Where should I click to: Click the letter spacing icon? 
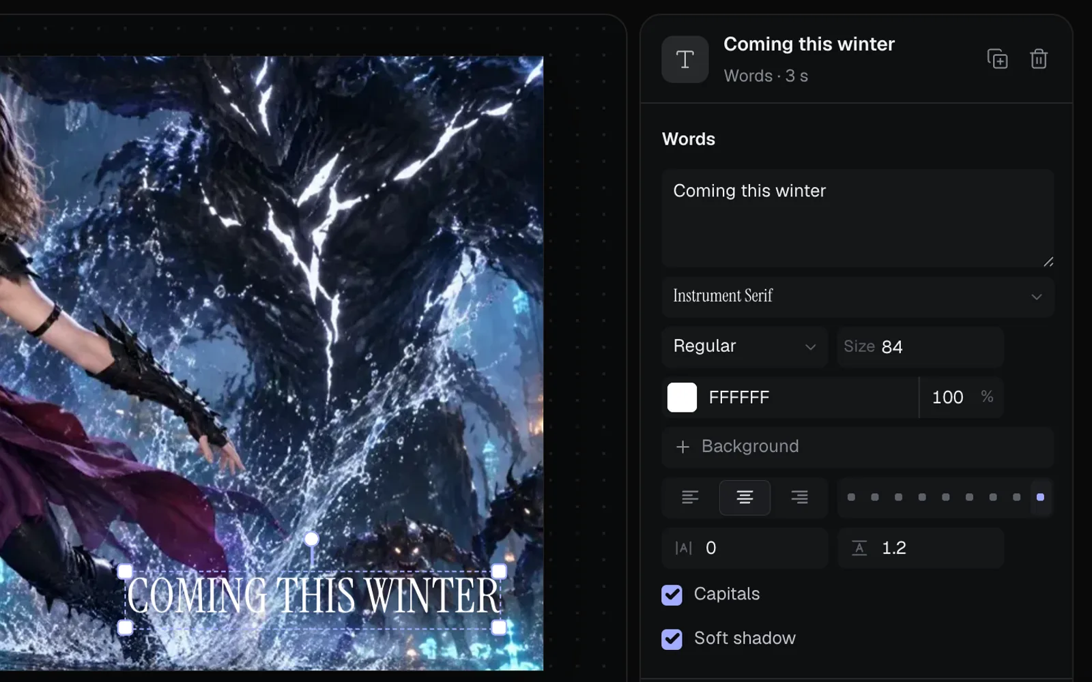tap(683, 548)
